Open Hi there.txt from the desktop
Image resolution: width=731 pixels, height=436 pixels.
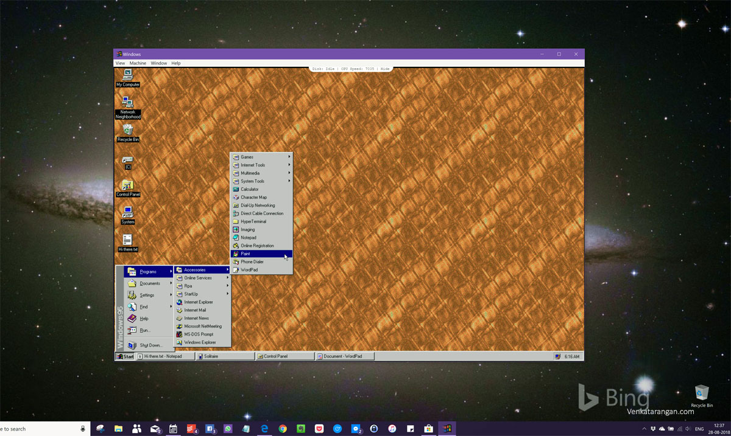point(127,241)
